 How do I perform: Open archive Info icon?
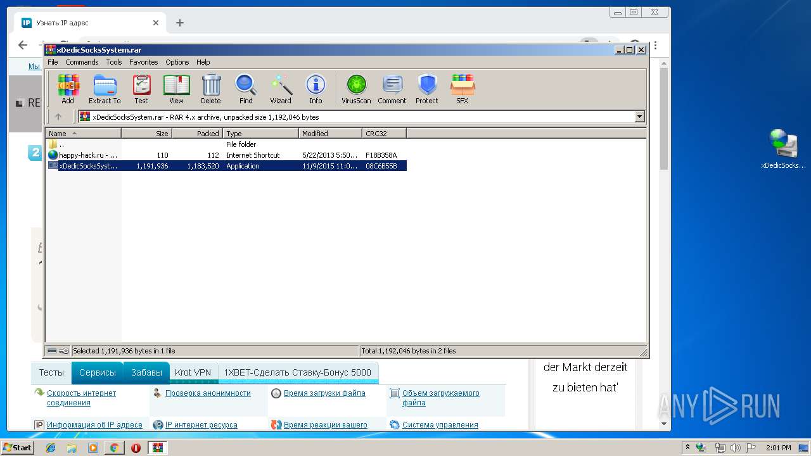pyautogui.click(x=316, y=89)
